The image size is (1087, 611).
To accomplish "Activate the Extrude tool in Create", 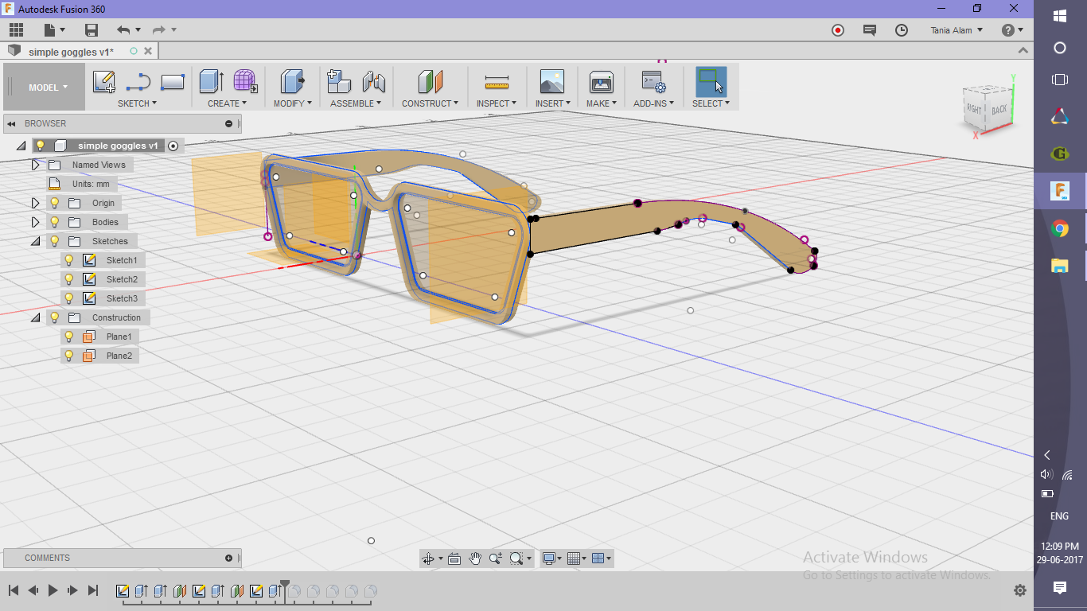I will click(x=211, y=81).
